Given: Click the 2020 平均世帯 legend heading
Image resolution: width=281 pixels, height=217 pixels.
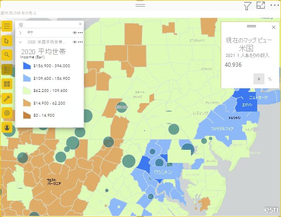Looking at the screenshot, I should point(43,52).
